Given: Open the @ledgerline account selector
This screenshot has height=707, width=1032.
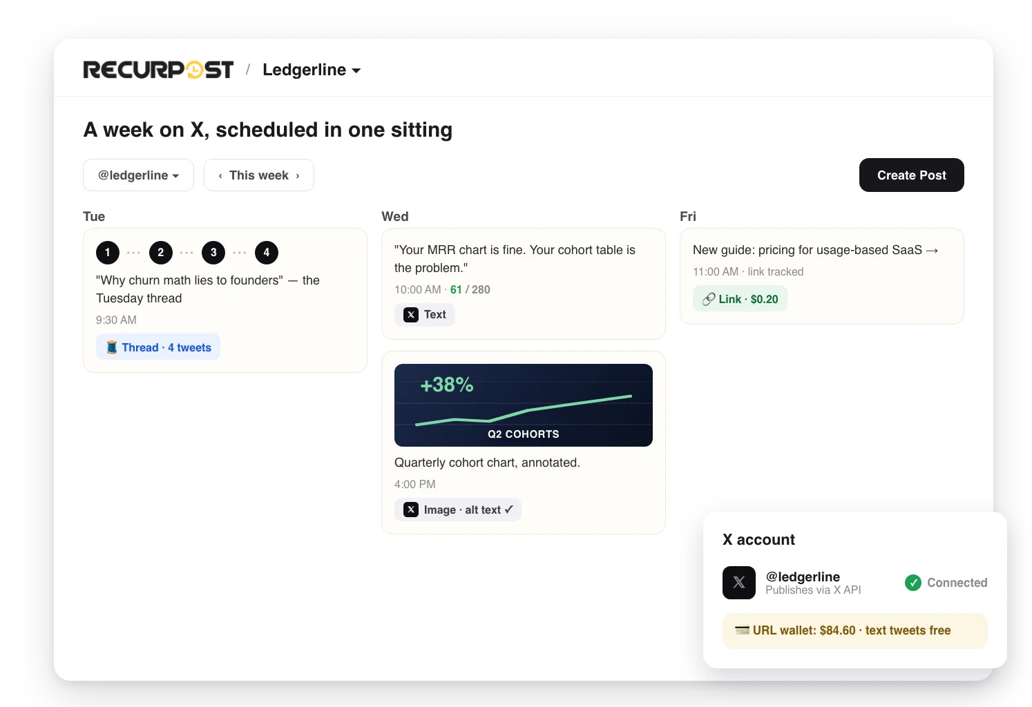Looking at the screenshot, I should tap(138, 175).
